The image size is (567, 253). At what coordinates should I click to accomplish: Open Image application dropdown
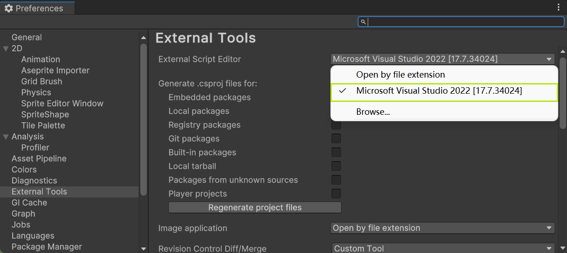click(443, 228)
